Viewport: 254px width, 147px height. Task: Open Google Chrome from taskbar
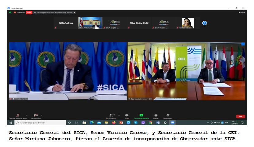pos(151,123)
